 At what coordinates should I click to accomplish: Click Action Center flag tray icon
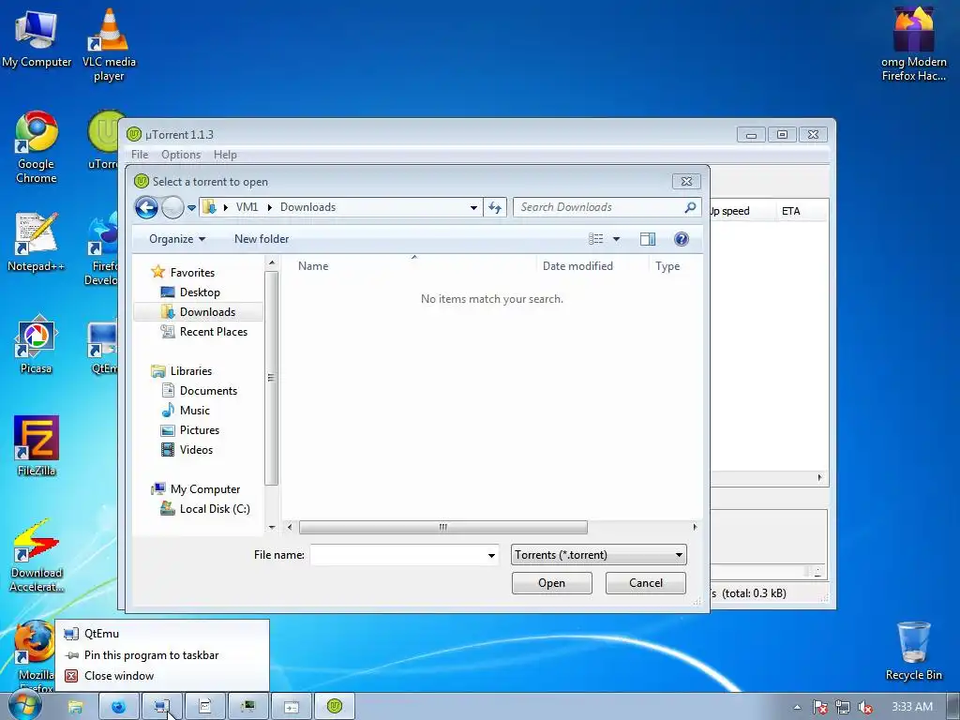pos(819,708)
